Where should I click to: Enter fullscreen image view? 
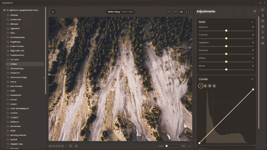(x=187, y=12)
